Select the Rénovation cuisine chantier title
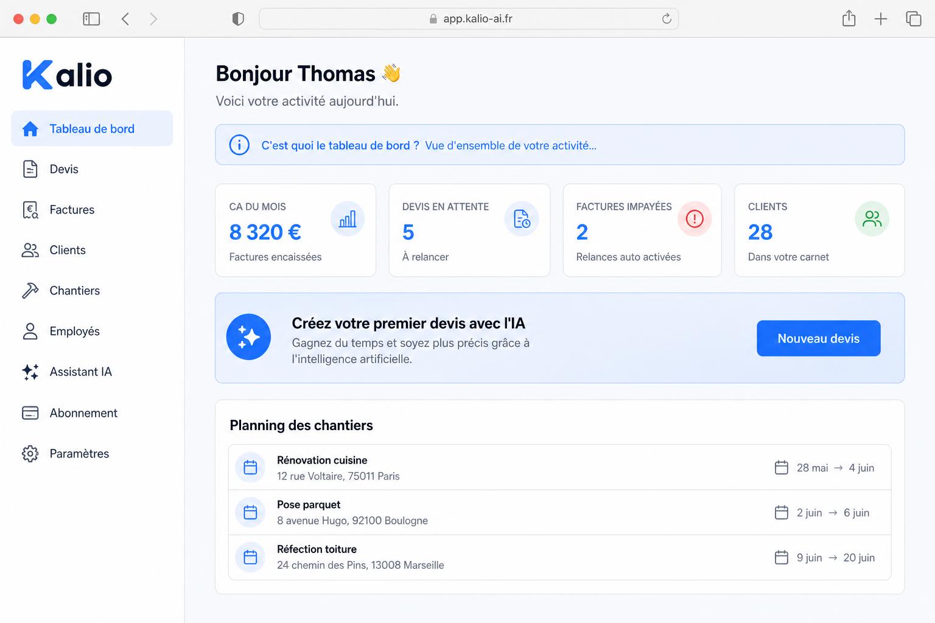This screenshot has height=623, width=935. [x=322, y=460]
